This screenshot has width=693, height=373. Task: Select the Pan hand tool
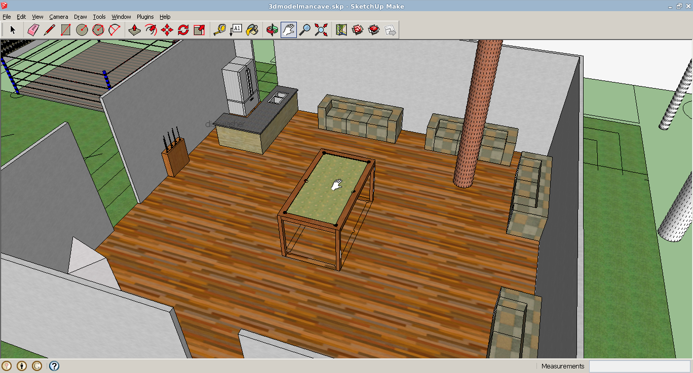point(288,30)
